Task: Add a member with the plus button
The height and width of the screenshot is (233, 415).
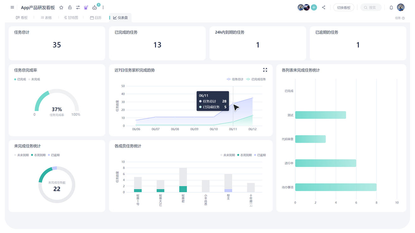Action: tap(314, 7)
